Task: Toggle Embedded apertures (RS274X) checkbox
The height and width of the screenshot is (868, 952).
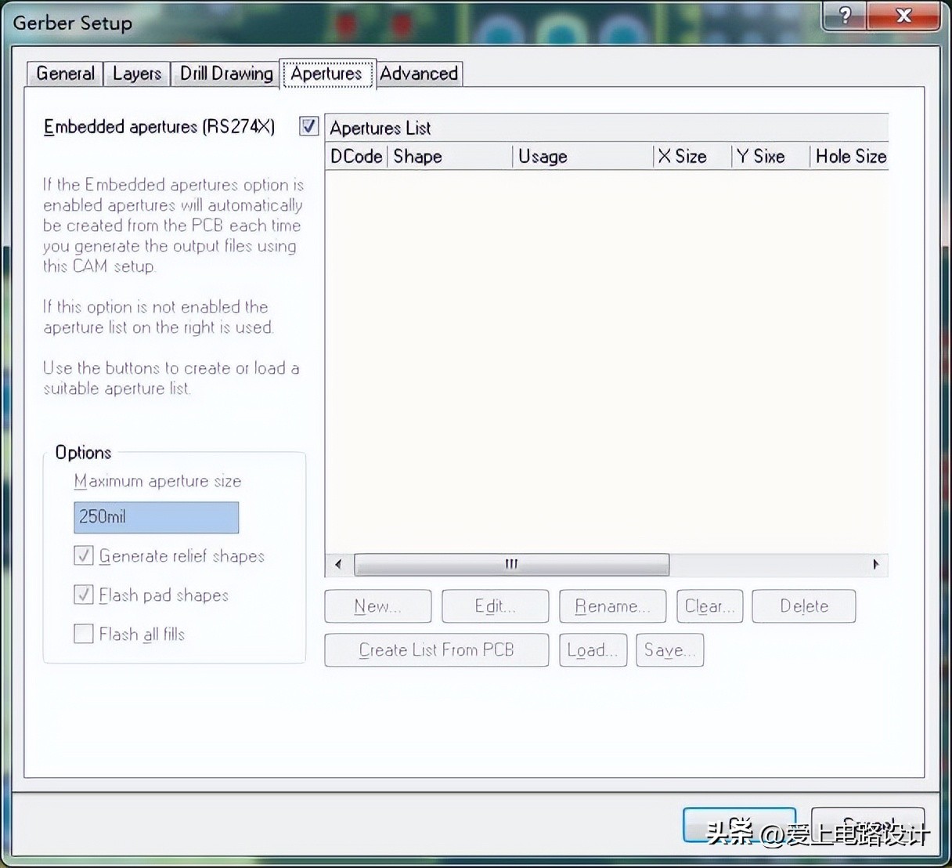Action: tap(309, 126)
